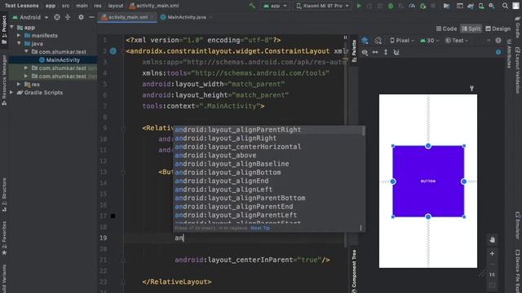Click the horizontal pack arrows icon
This screenshot has height=293, width=522.
(x=375, y=52)
